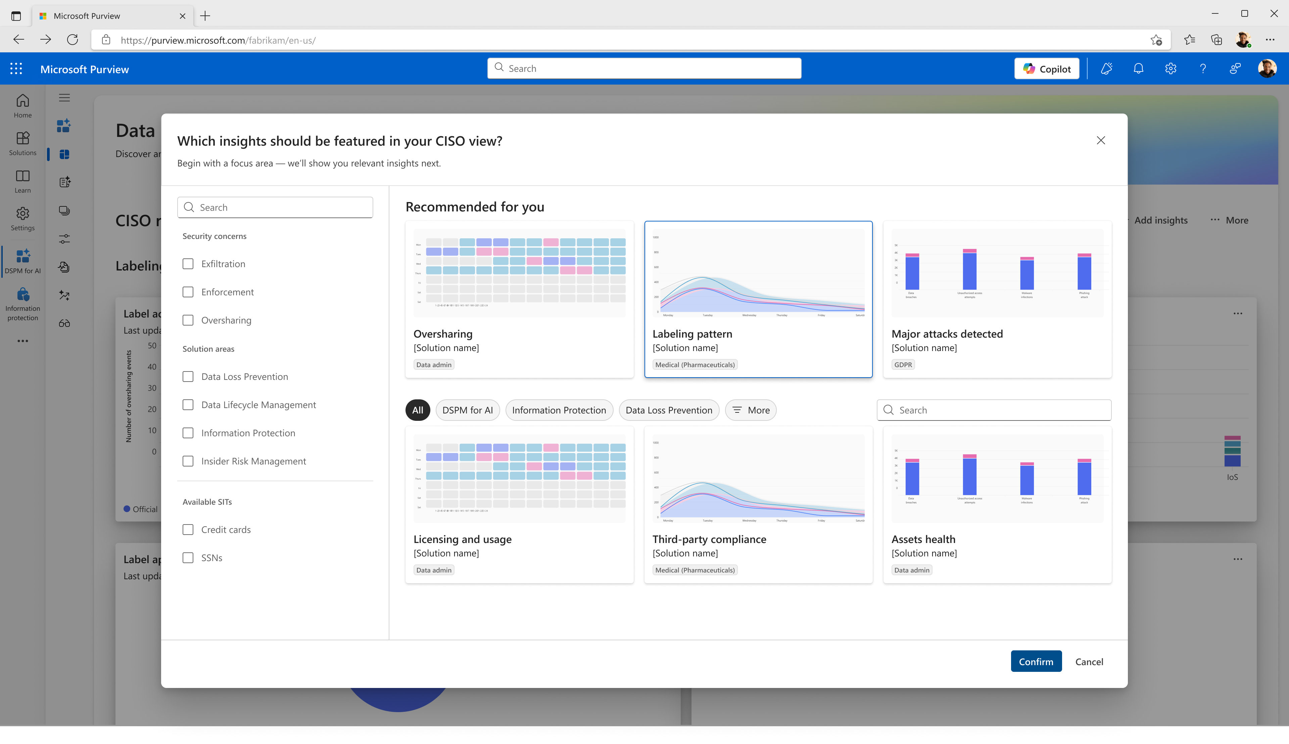This screenshot has height=744, width=1289.
Task: Click the GDPR tag on Major attacks card
Action: [903, 364]
